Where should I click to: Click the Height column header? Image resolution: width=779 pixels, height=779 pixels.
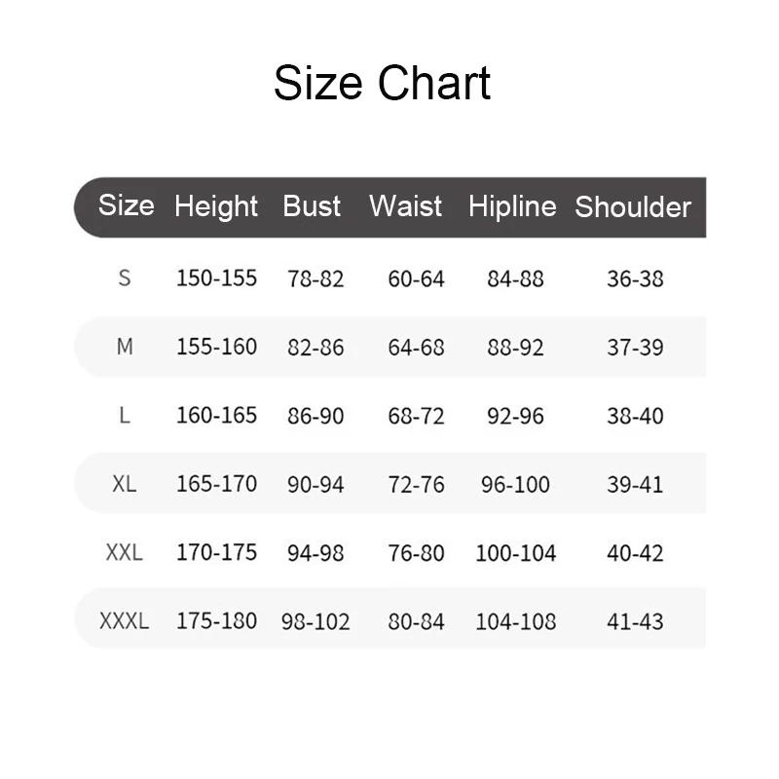tap(216, 206)
